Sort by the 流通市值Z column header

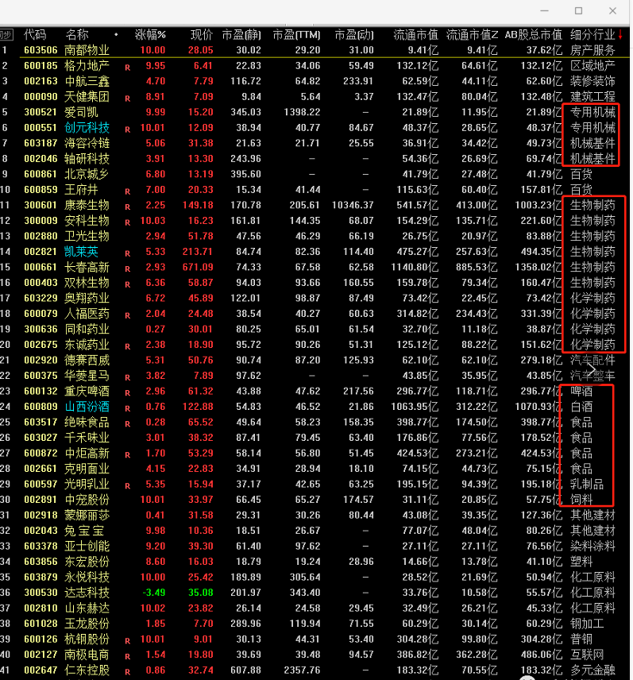[x=472, y=35]
